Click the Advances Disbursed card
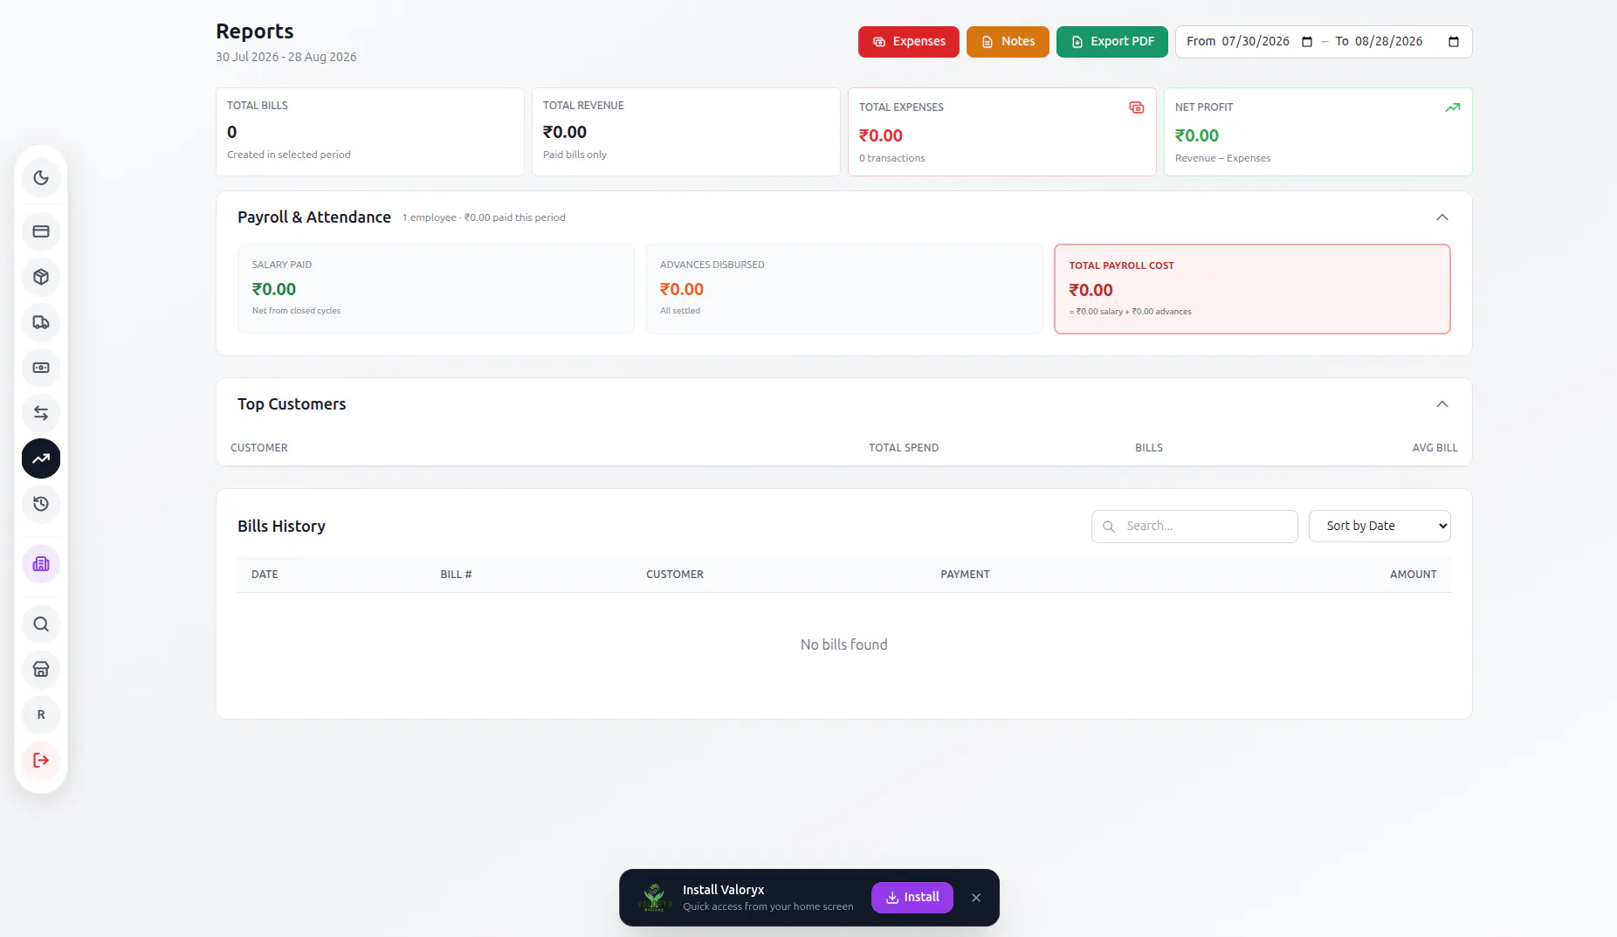Screen dimensions: 1617x937 [x=844, y=289]
